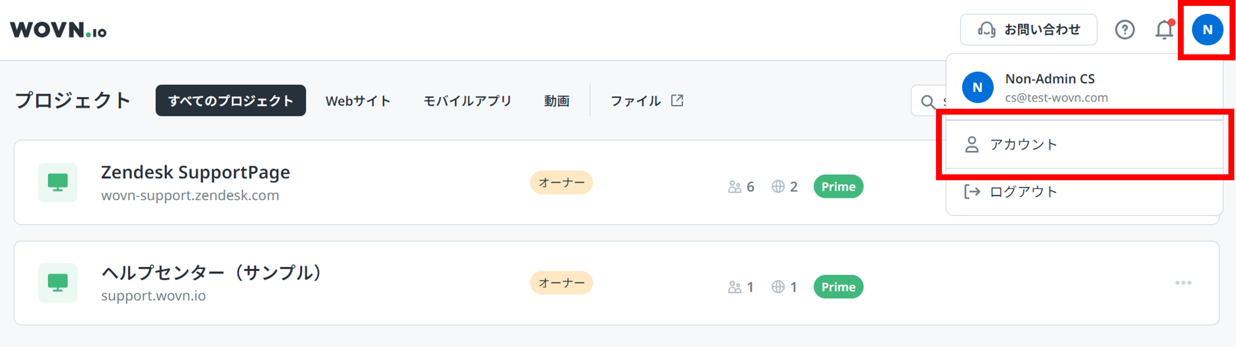Click the green Prime badge on Zendesk SupportPage

pos(838,187)
